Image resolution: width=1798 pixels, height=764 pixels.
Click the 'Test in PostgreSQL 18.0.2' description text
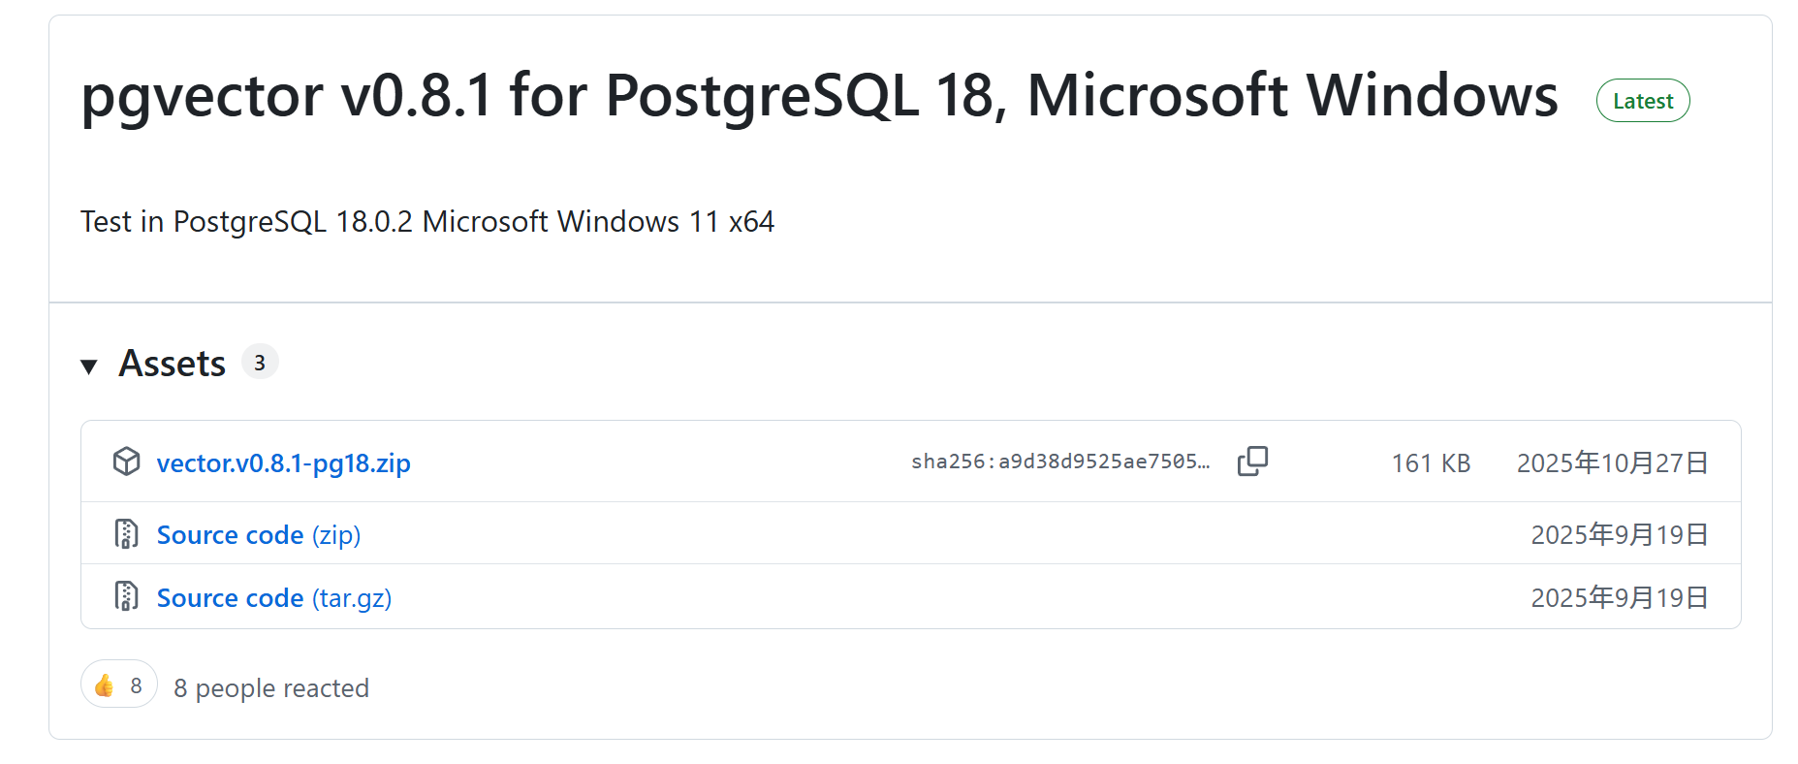click(426, 222)
